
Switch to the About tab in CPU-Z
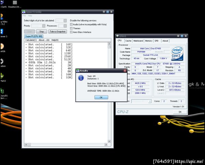[165, 41]
